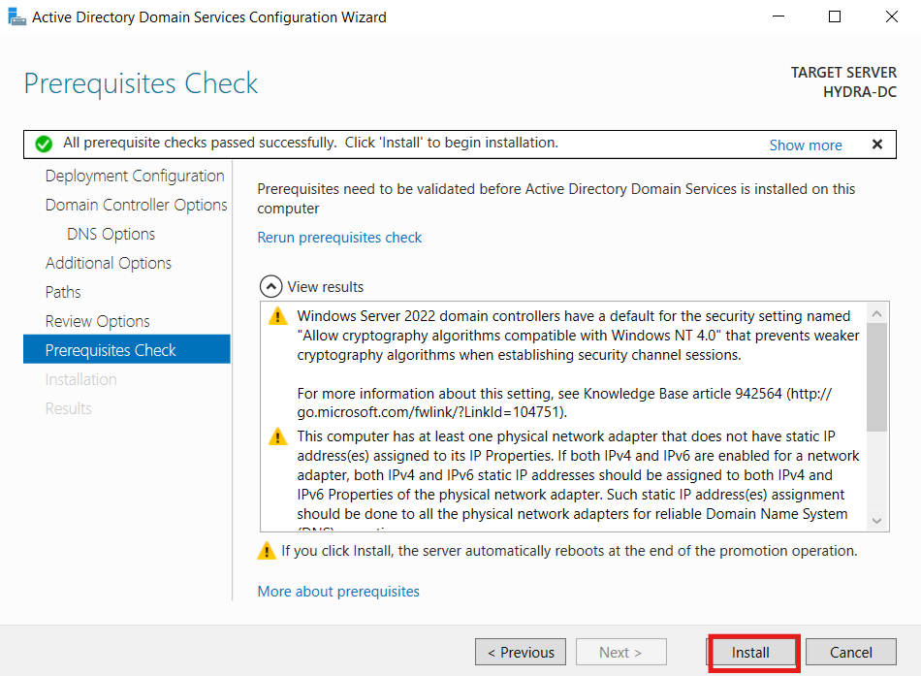921x676 pixels.
Task: Click the green success checkmark icon
Action: 44,144
